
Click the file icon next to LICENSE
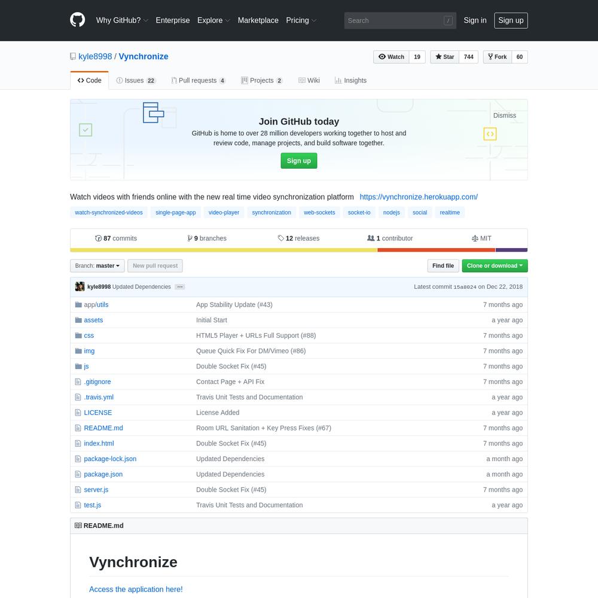(x=78, y=412)
